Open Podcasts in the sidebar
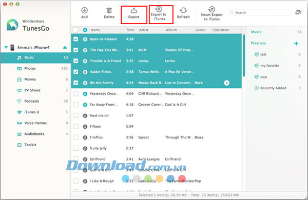The height and width of the screenshot is (200, 308). click(36, 101)
